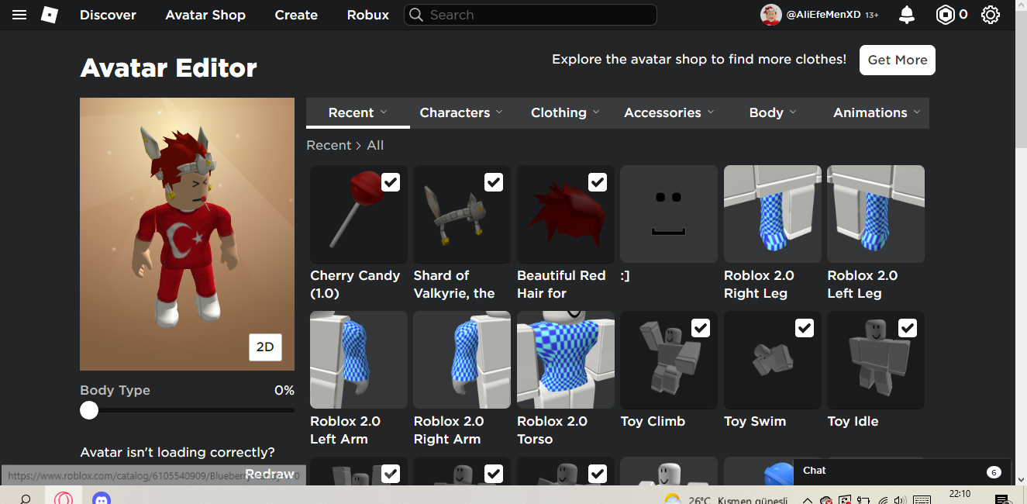1027x504 pixels.
Task: Click the search magnifier icon
Action: (416, 15)
